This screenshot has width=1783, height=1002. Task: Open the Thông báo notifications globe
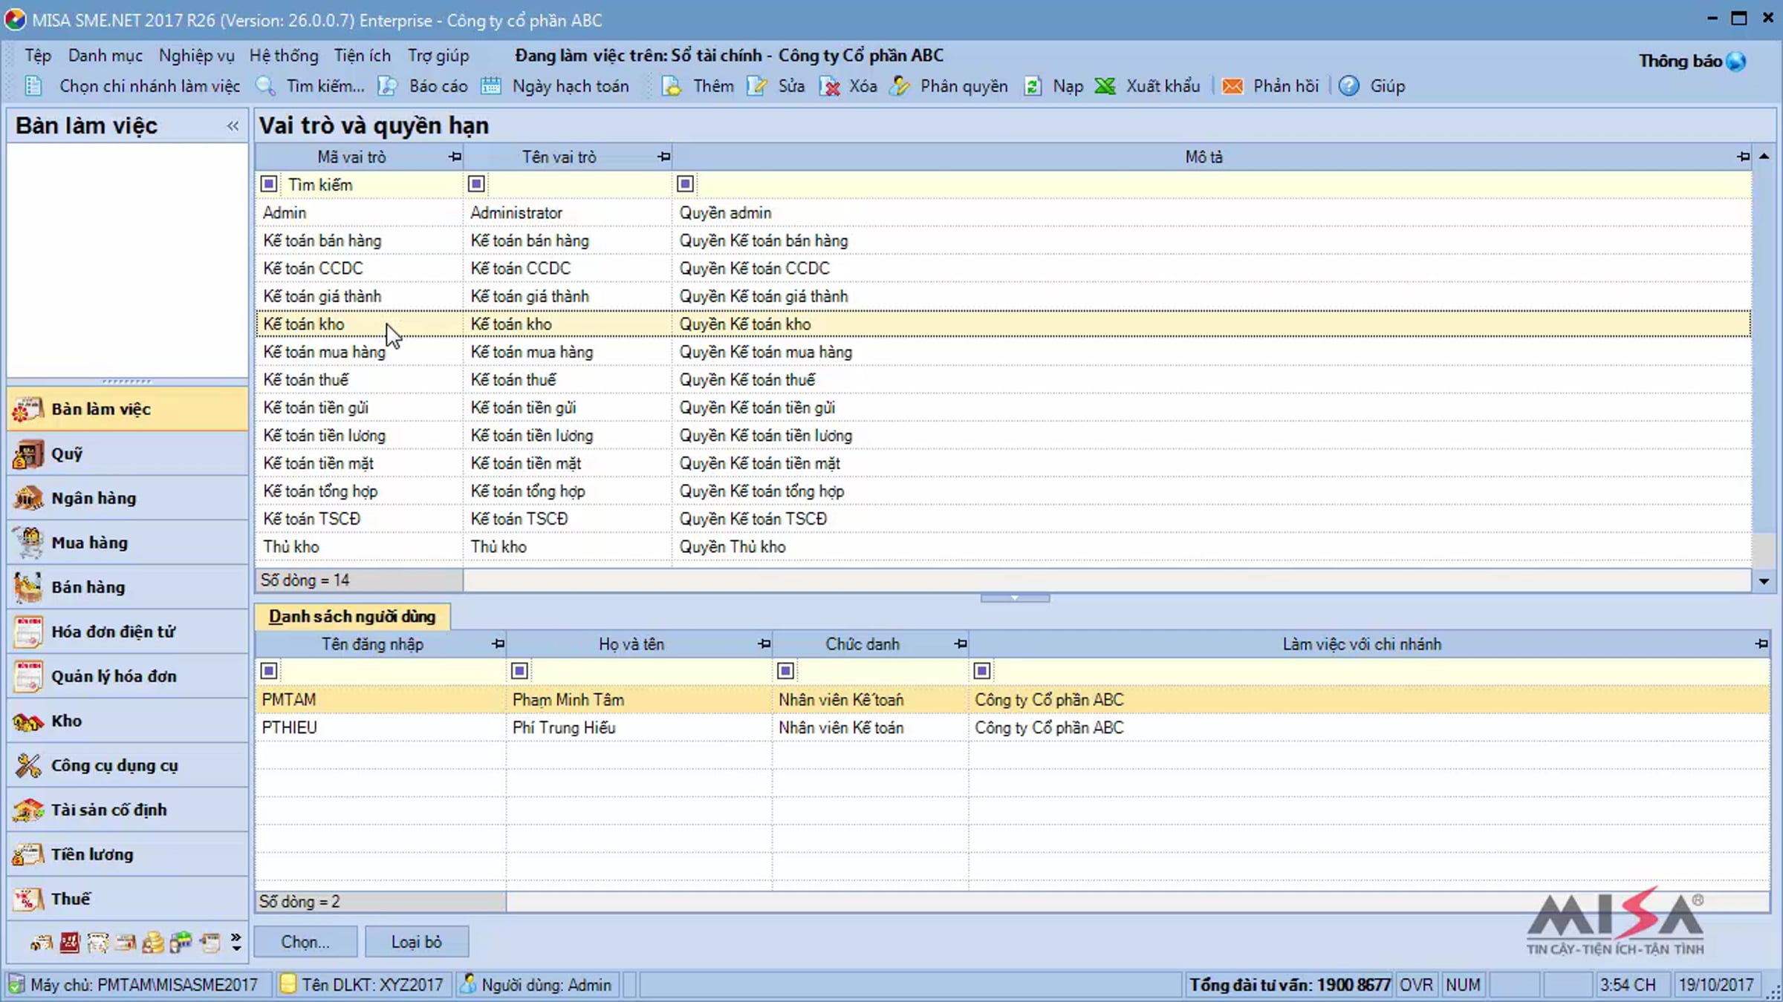1736,61
